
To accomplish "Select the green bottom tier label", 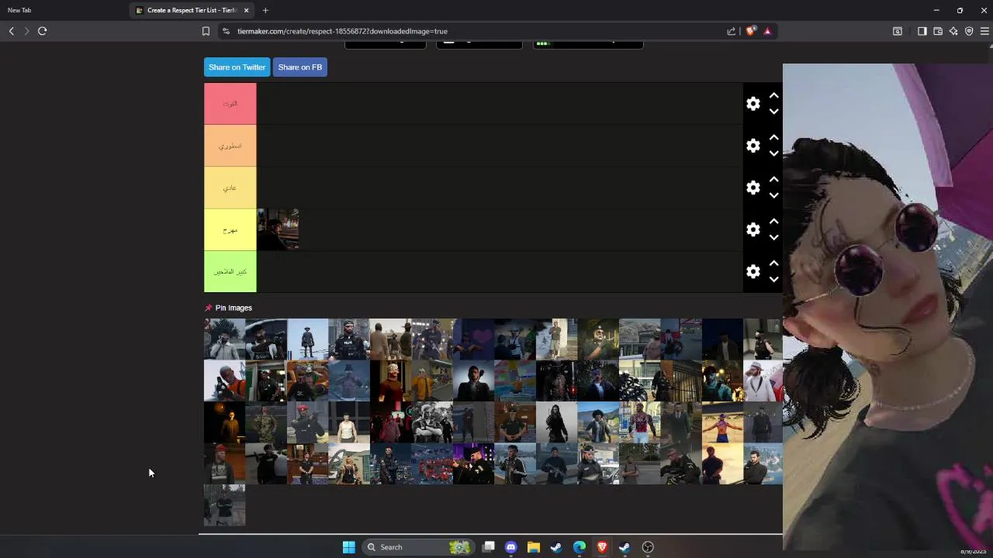I will [x=230, y=271].
